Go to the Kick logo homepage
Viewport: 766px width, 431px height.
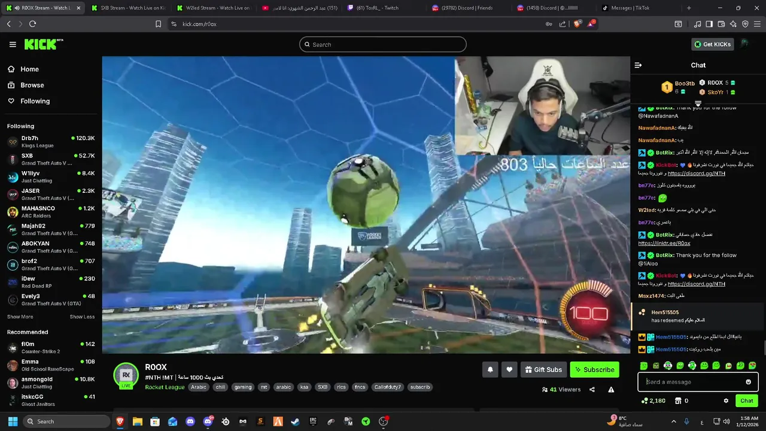point(43,44)
